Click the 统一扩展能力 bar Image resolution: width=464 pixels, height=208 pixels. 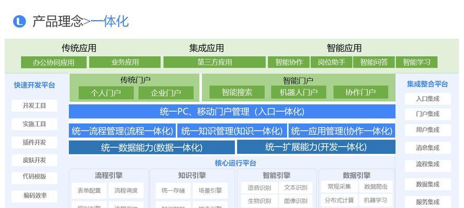tap(316, 147)
